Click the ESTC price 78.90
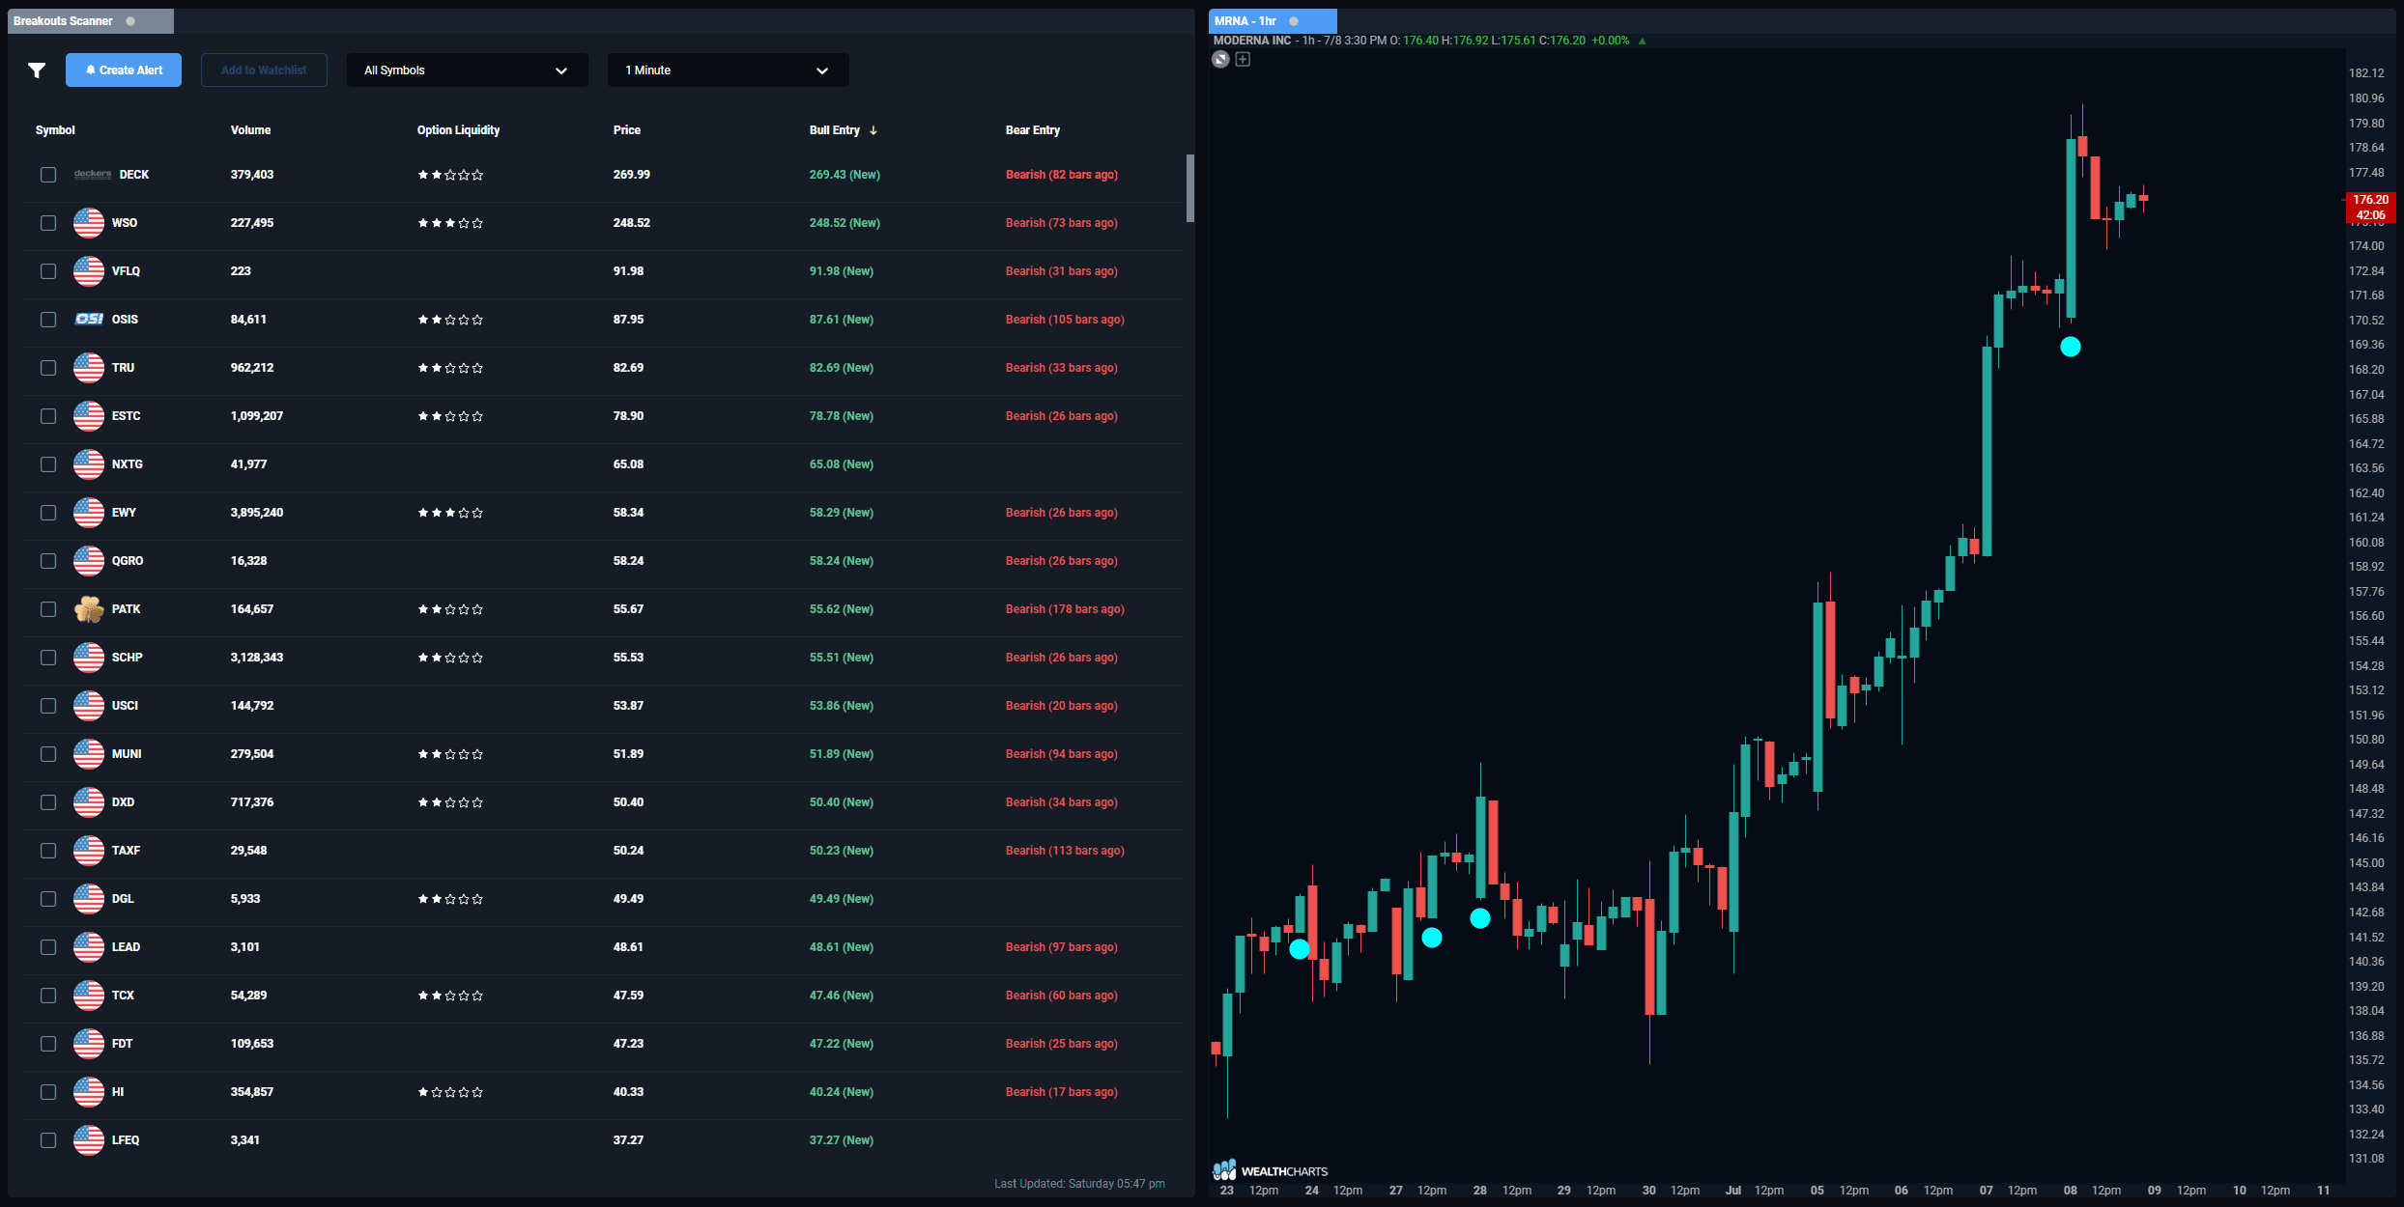2404x1207 pixels. coord(628,416)
